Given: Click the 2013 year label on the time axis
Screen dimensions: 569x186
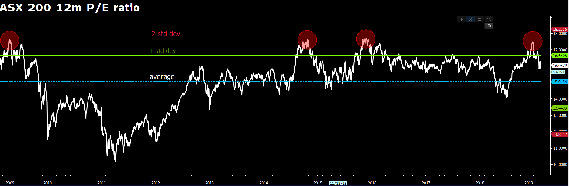Looking at the screenshot, I should pos(210,183).
